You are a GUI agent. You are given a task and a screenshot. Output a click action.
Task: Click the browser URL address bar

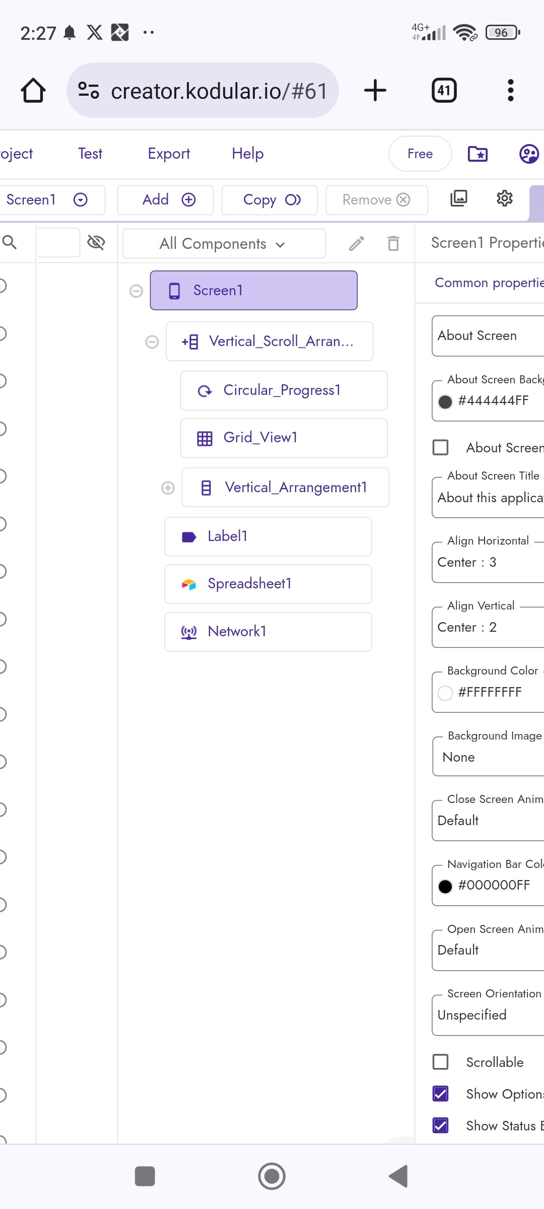(202, 91)
